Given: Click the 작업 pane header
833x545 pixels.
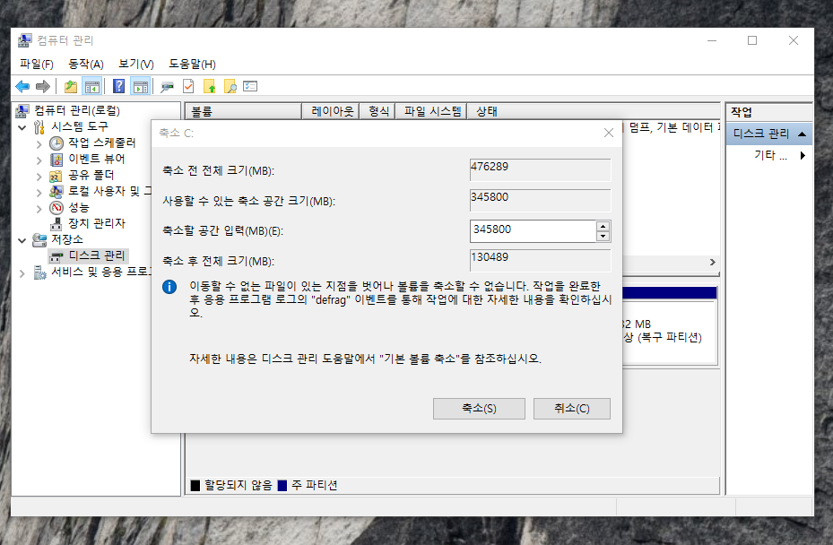Looking at the screenshot, I should [x=769, y=112].
